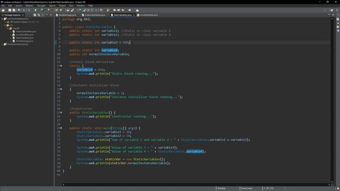Image resolution: width=340 pixels, height=191 pixels.
Task: Navigate Back with the left arrow icon
Action: coord(123,10)
